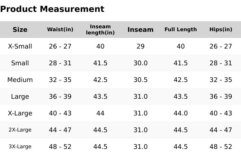The image size is (241, 155).
Task: Click the X-Large Full Length value 44.0
Action: coord(181,113)
